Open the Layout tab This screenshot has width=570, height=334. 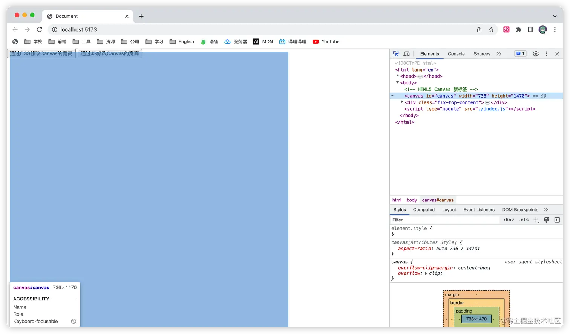(x=449, y=210)
